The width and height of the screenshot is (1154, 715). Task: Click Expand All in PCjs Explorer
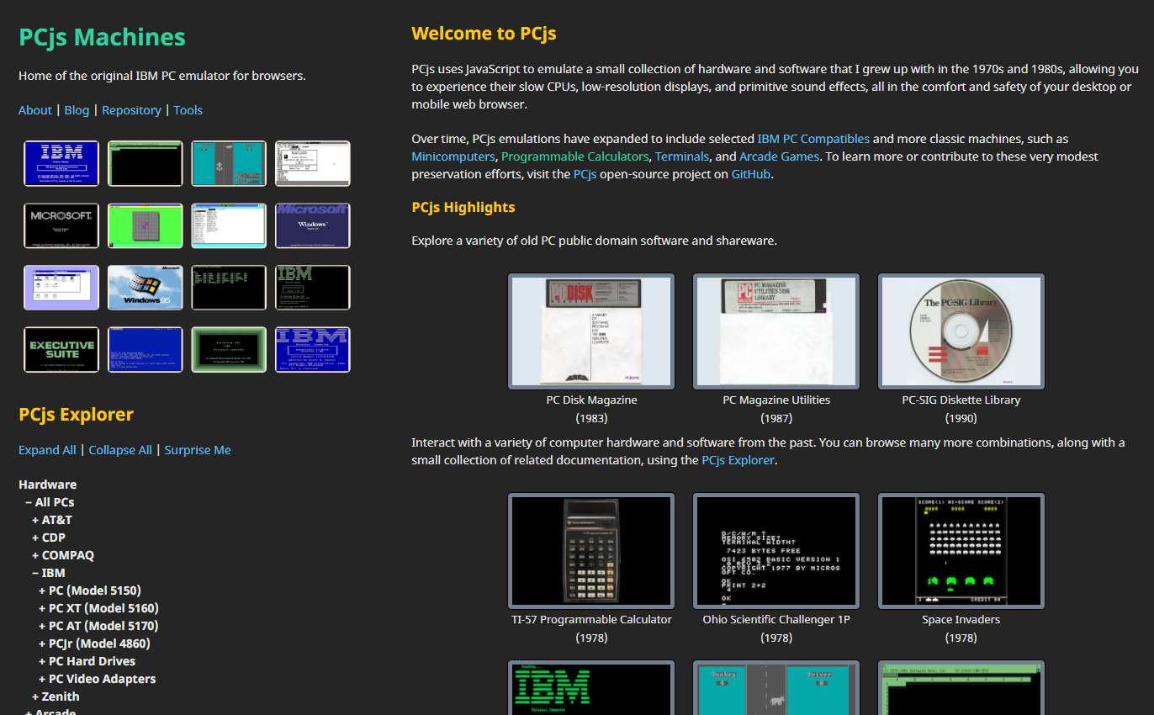(47, 450)
